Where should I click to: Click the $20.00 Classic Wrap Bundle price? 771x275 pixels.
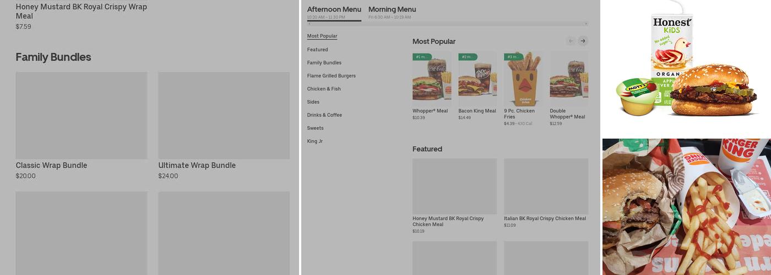[x=25, y=176]
